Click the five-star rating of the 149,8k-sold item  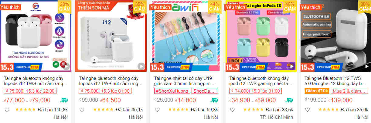(25, 110)
